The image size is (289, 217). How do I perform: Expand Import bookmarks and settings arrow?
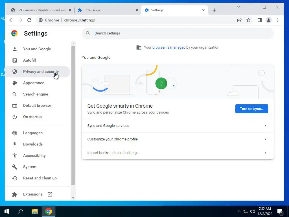coord(265,153)
